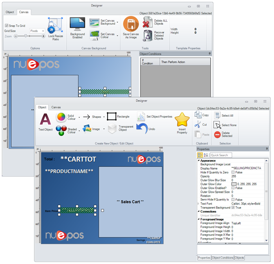Click the Outer Glow Color swatch
This screenshot has height=264, width=274.
pyautogui.click(x=234, y=184)
